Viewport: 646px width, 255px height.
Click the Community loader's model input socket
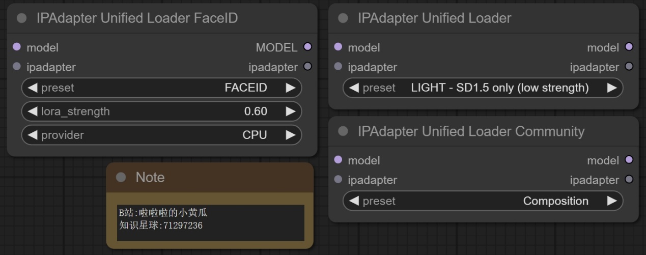tap(339, 160)
